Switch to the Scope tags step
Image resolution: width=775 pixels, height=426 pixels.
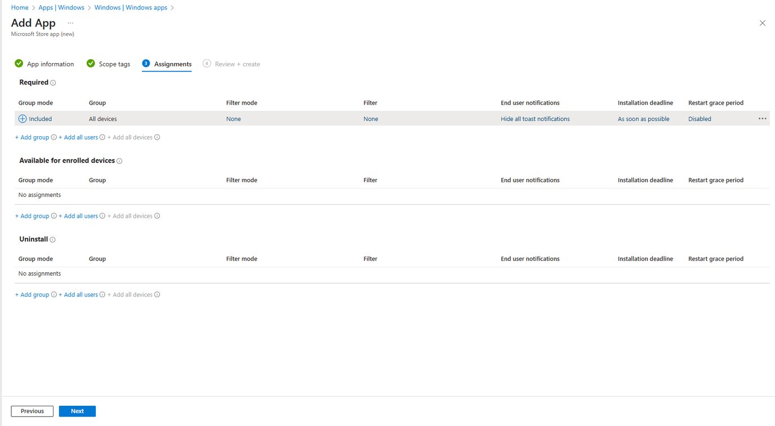[114, 64]
